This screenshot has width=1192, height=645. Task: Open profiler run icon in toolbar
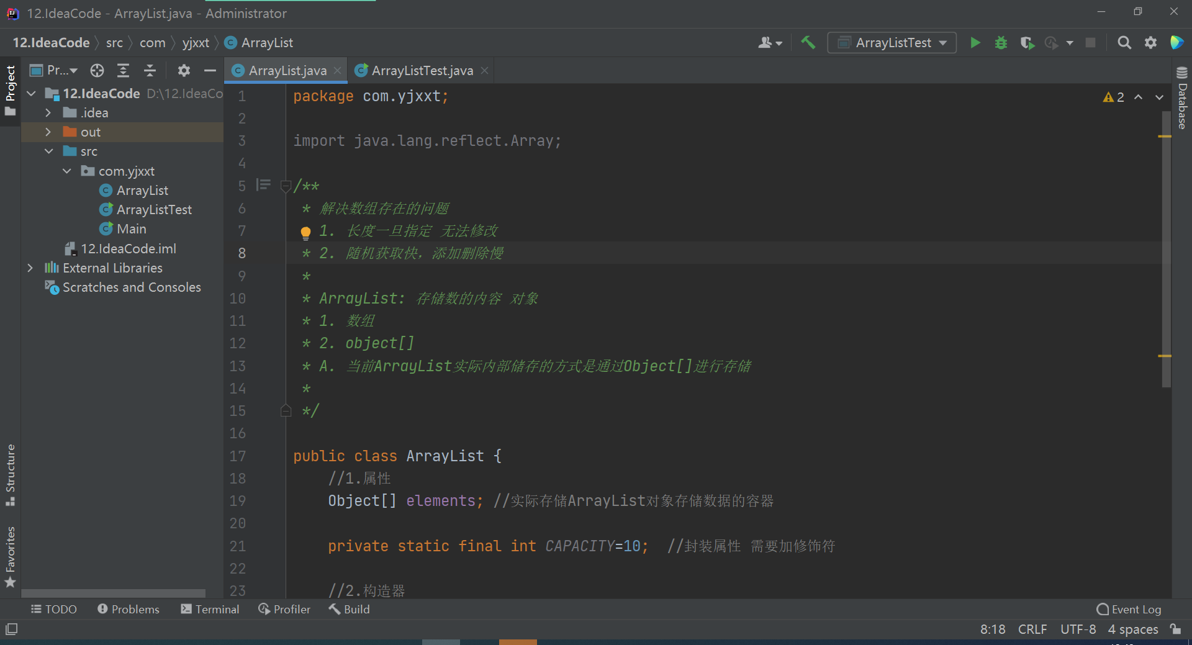[1051, 43]
